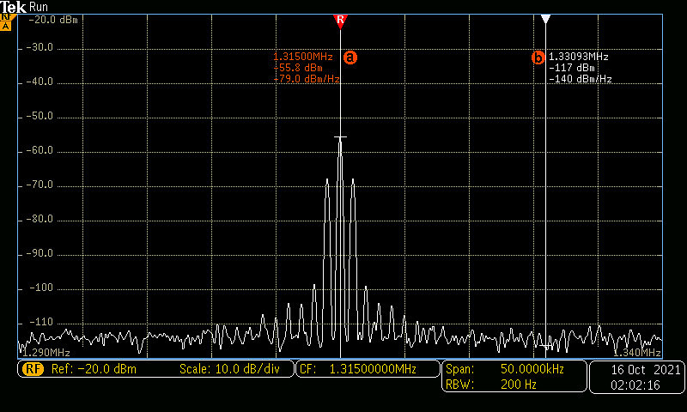Click the 02:02:16 time readout
The image size is (687, 412).
(x=635, y=385)
